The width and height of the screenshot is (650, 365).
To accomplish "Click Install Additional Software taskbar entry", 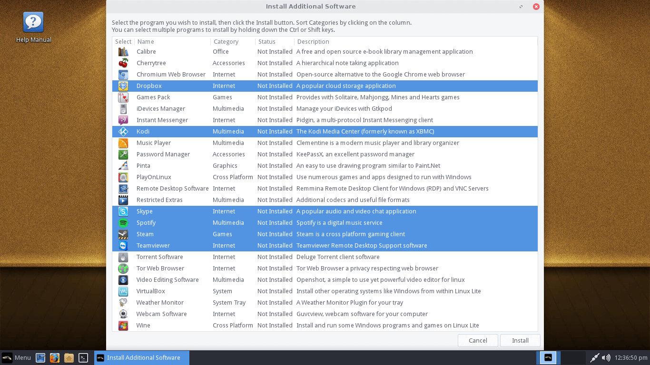I will click(142, 358).
